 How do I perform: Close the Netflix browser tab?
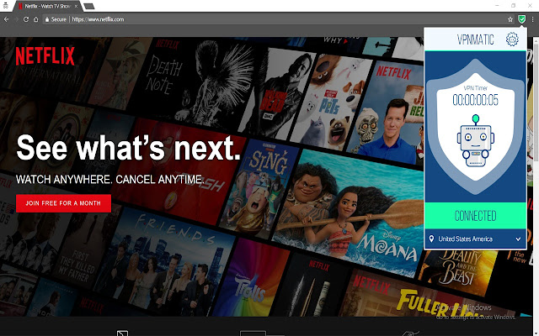[x=76, y=6]
